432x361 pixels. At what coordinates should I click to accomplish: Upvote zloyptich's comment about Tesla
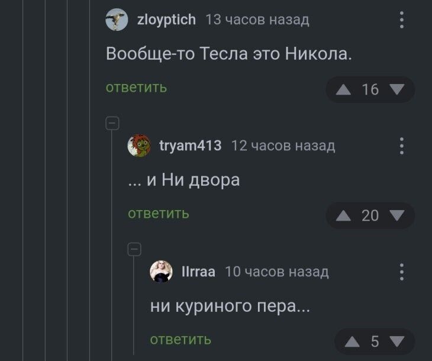click(343, 90)
